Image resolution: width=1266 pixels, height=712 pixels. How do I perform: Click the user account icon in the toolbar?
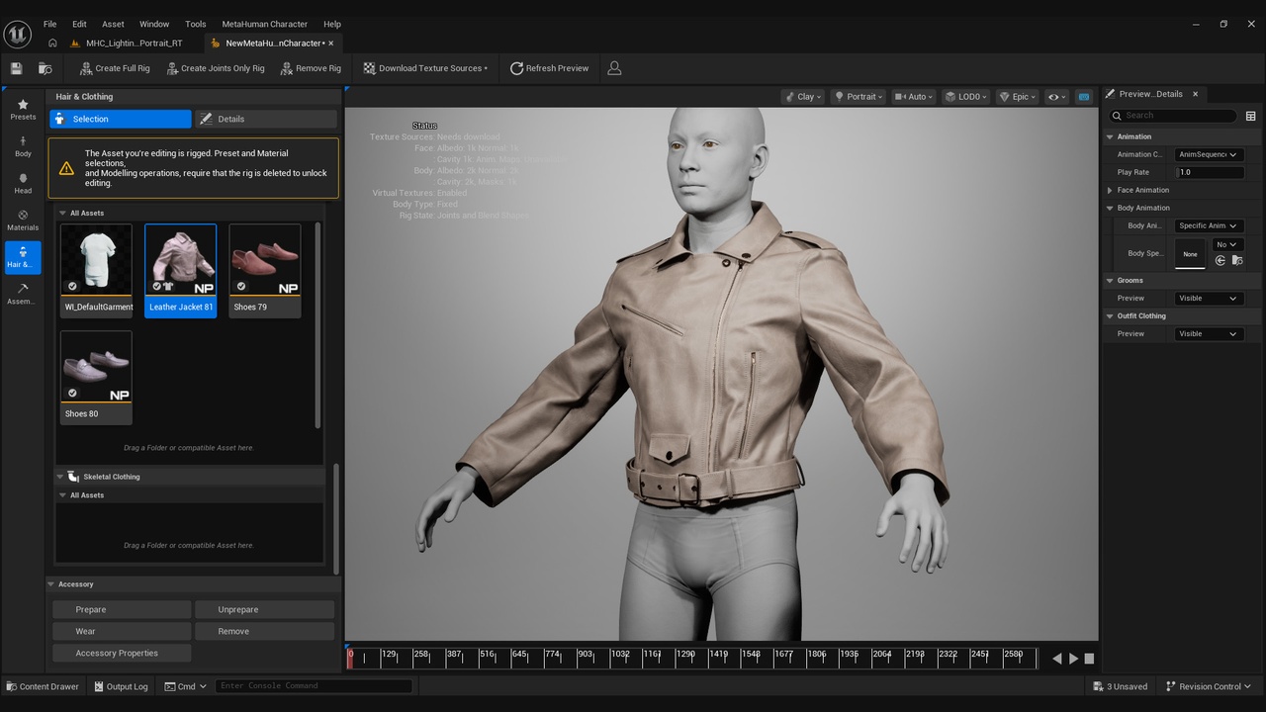[x=614, y=68]
